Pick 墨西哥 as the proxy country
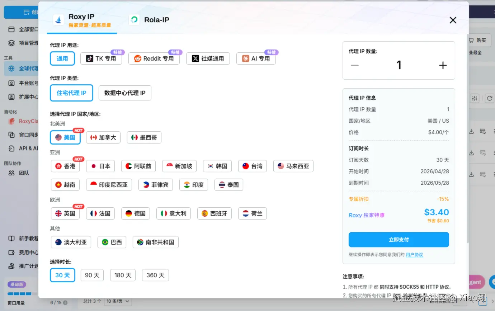Image resolution: width=495 pixels, height=311 pixels. pos(144,137)
